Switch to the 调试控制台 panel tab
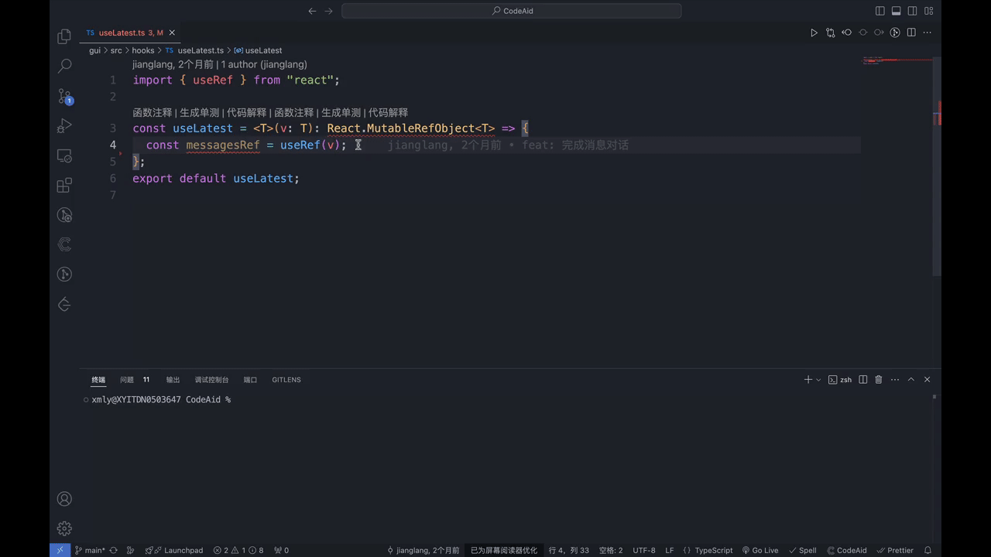991x557 pixels. [x=211, y=380]
